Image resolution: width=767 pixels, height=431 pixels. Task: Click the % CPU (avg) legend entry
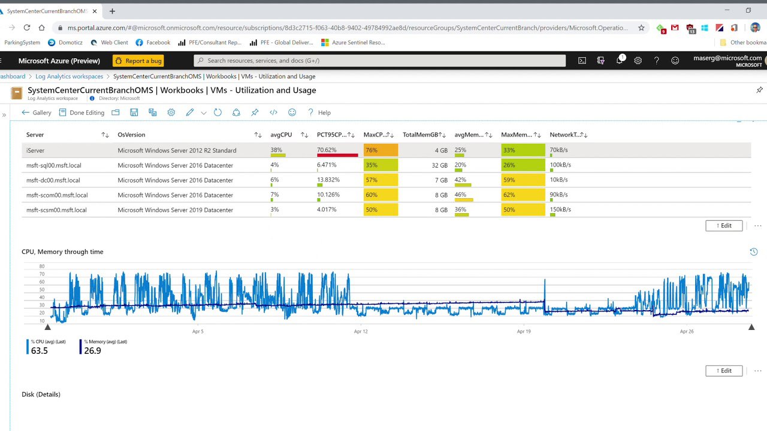(47, 347)
